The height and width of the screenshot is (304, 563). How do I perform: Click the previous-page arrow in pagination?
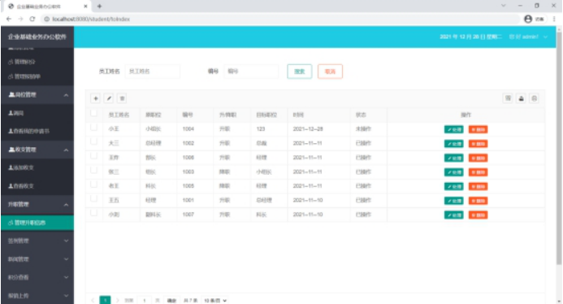tap(93, 301)
